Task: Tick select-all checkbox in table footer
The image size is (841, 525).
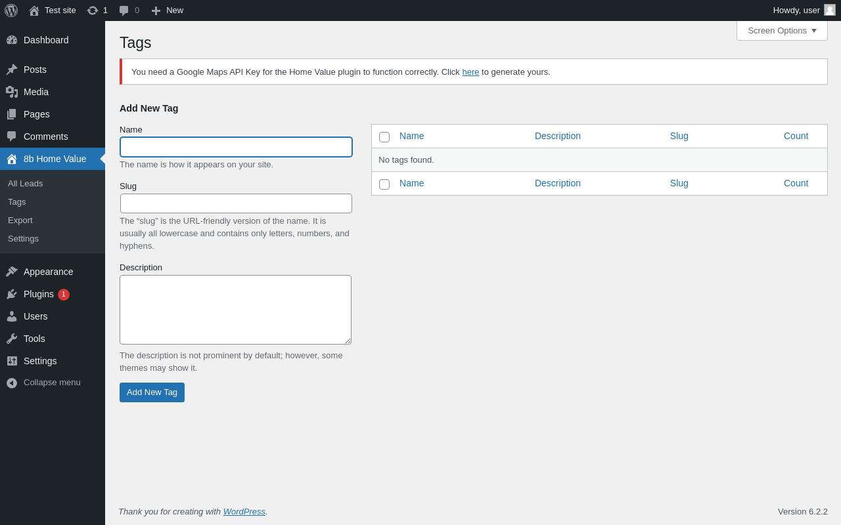Action: (x=384, y=184)
